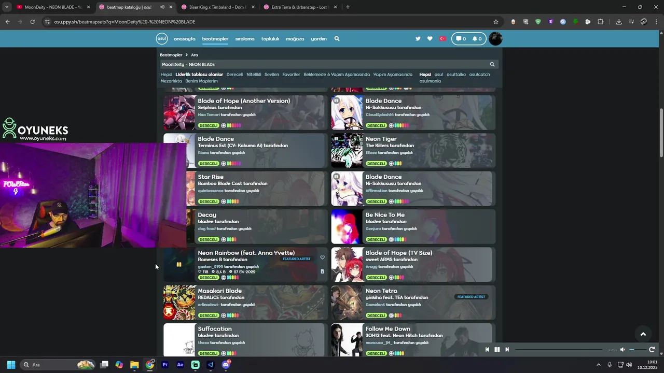
Task: Open Masakari Blade beatmap title
Action: 219,291
